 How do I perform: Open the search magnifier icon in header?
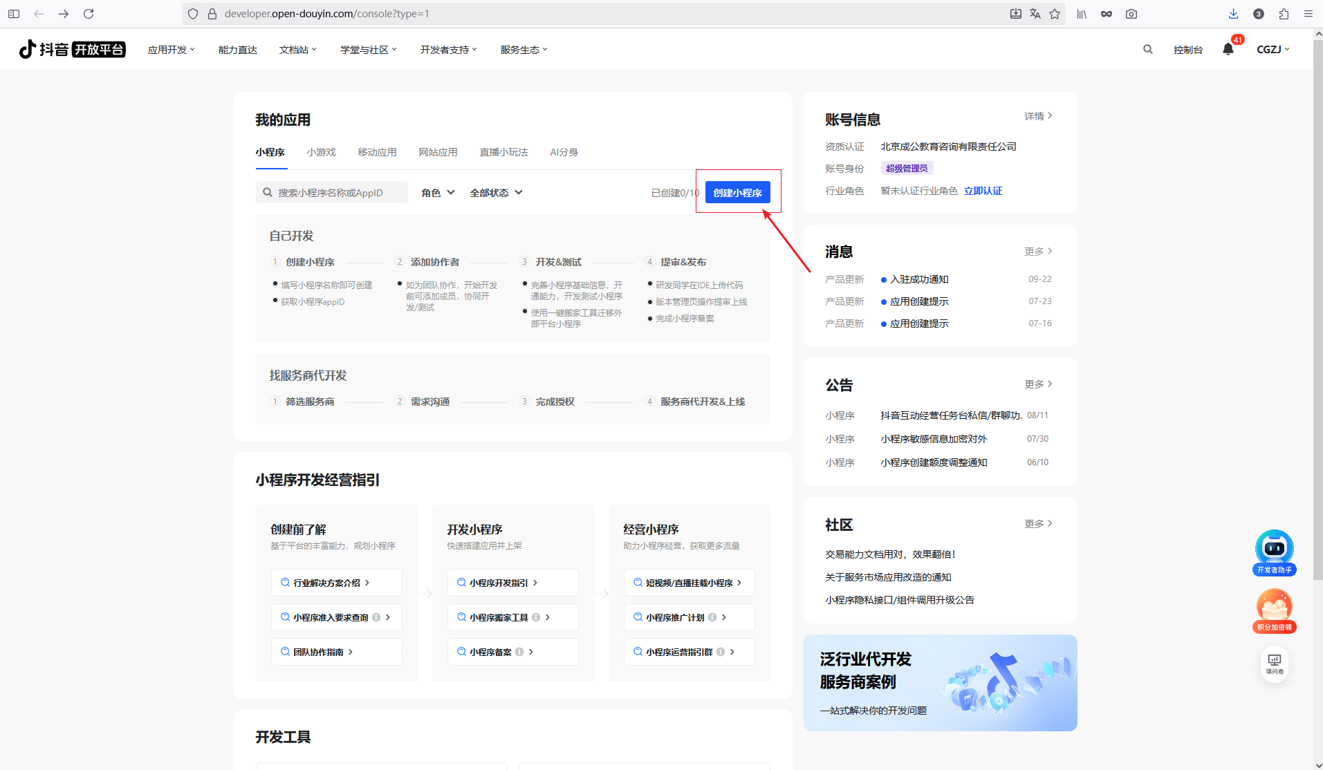(1147, 49)
